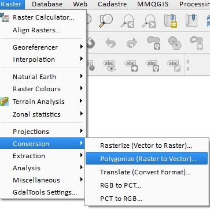
Task: Select the Change Label tool
Action: point(174,66)
